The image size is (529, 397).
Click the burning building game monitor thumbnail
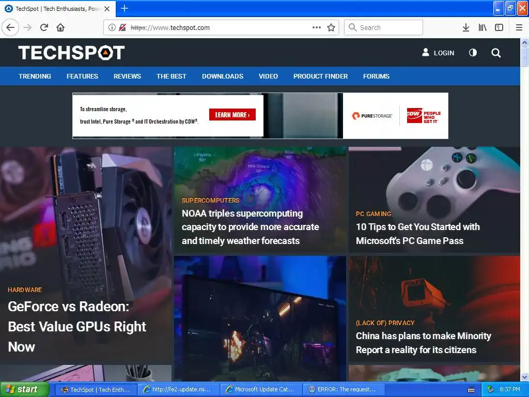pyautogui.click(x=260, y=318)
